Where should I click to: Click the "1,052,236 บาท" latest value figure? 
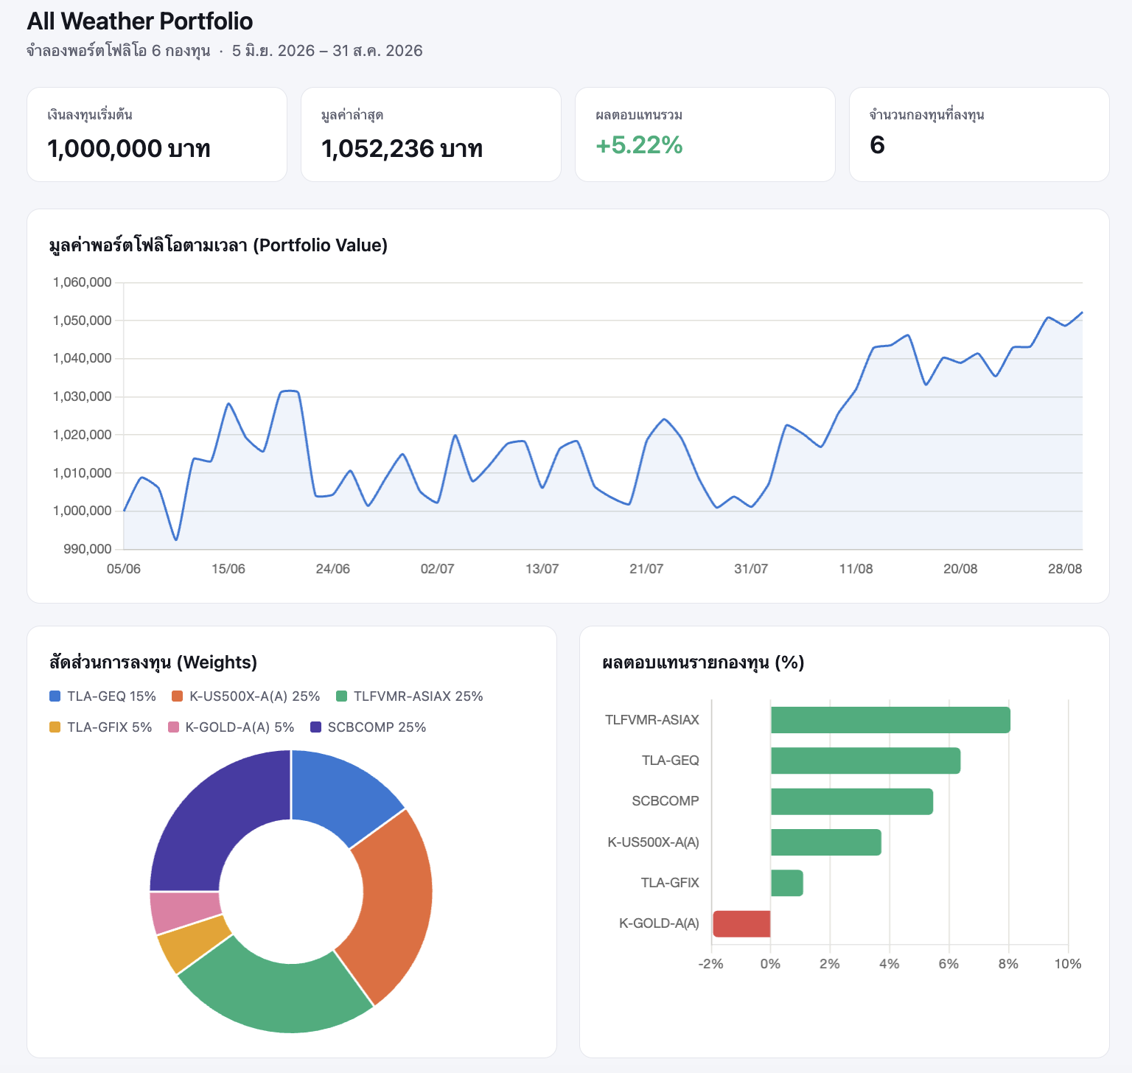(402, 149)
